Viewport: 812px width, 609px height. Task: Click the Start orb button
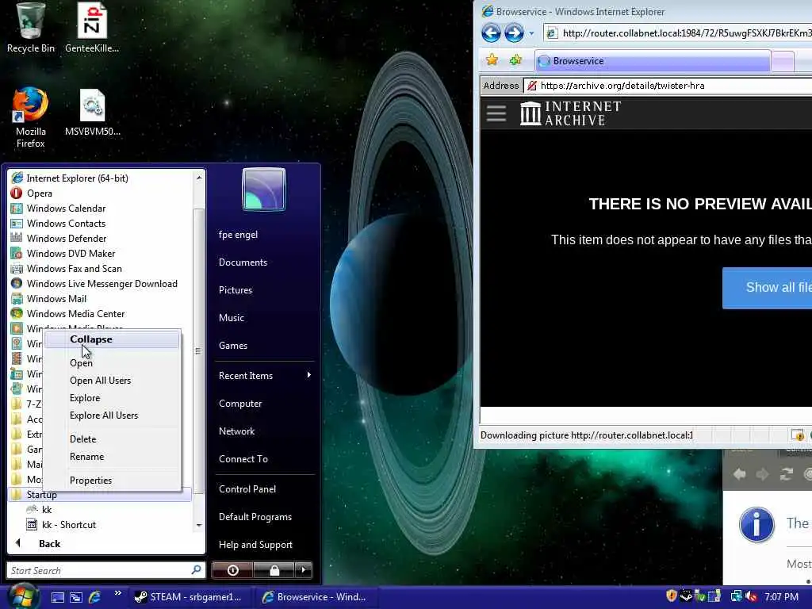[21, 596]
